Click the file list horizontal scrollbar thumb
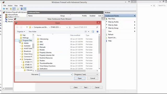167x94 pixels. point(61,71)
